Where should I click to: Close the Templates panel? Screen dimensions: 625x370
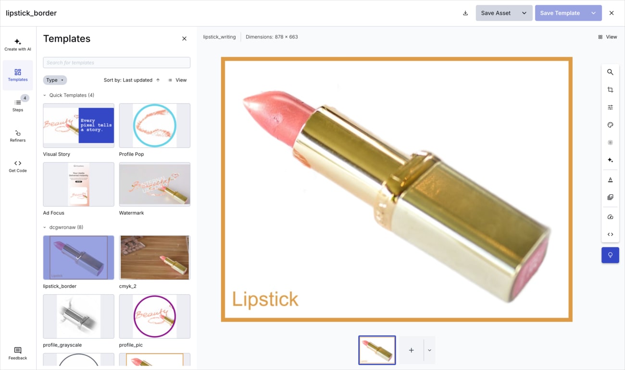(x=184, y=39)
